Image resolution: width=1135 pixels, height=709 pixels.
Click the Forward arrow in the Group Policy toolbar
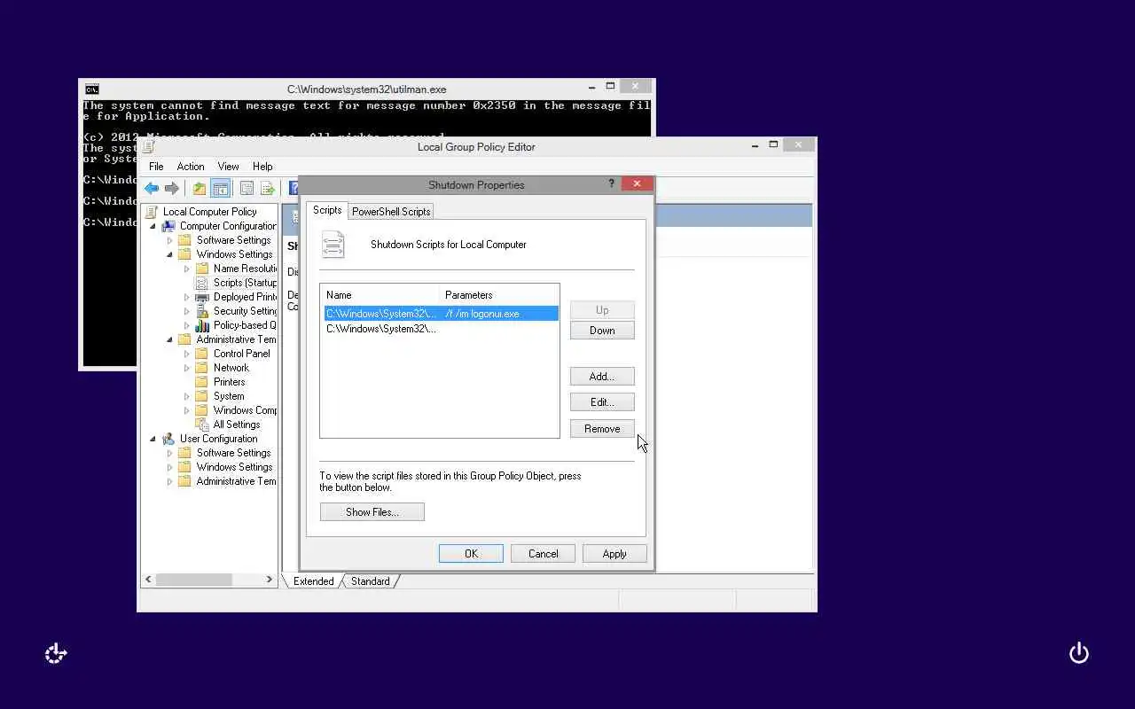172,188
